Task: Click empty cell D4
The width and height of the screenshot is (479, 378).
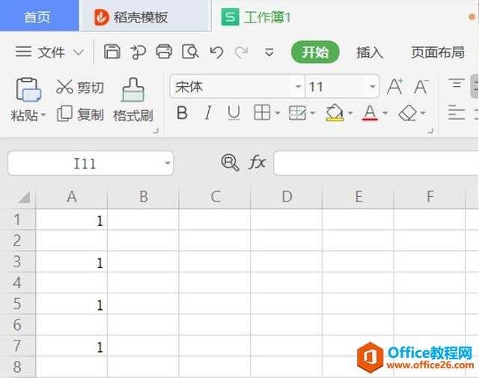Action: (286, 283)
